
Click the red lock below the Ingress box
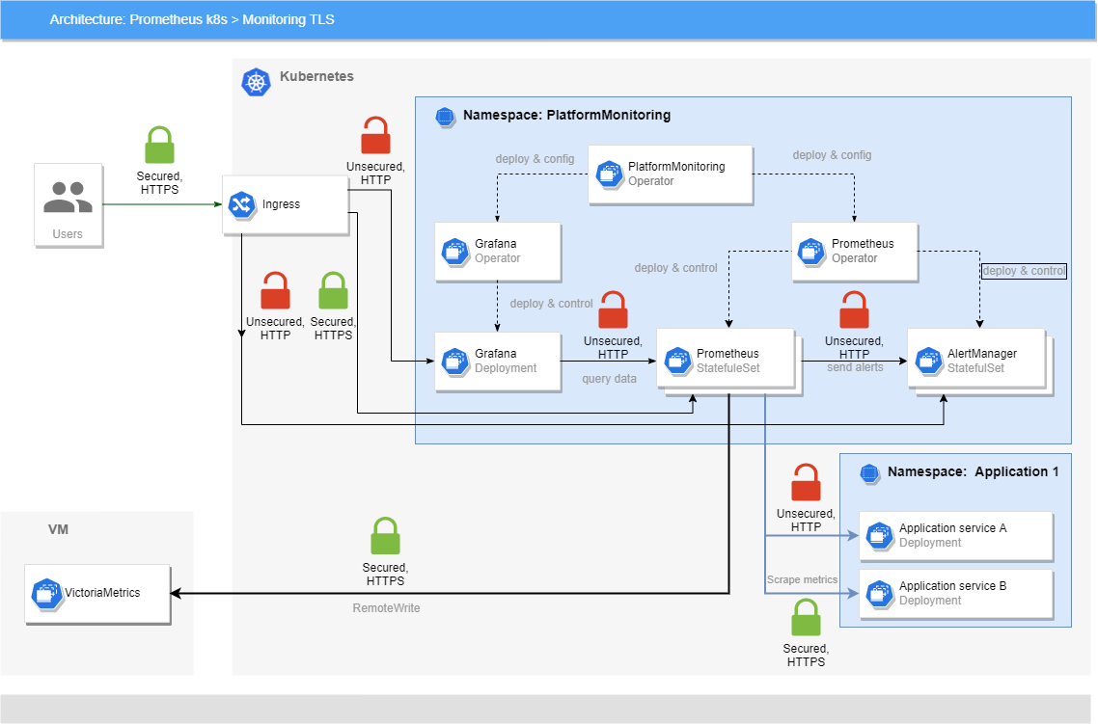click(x=275, y=289)
